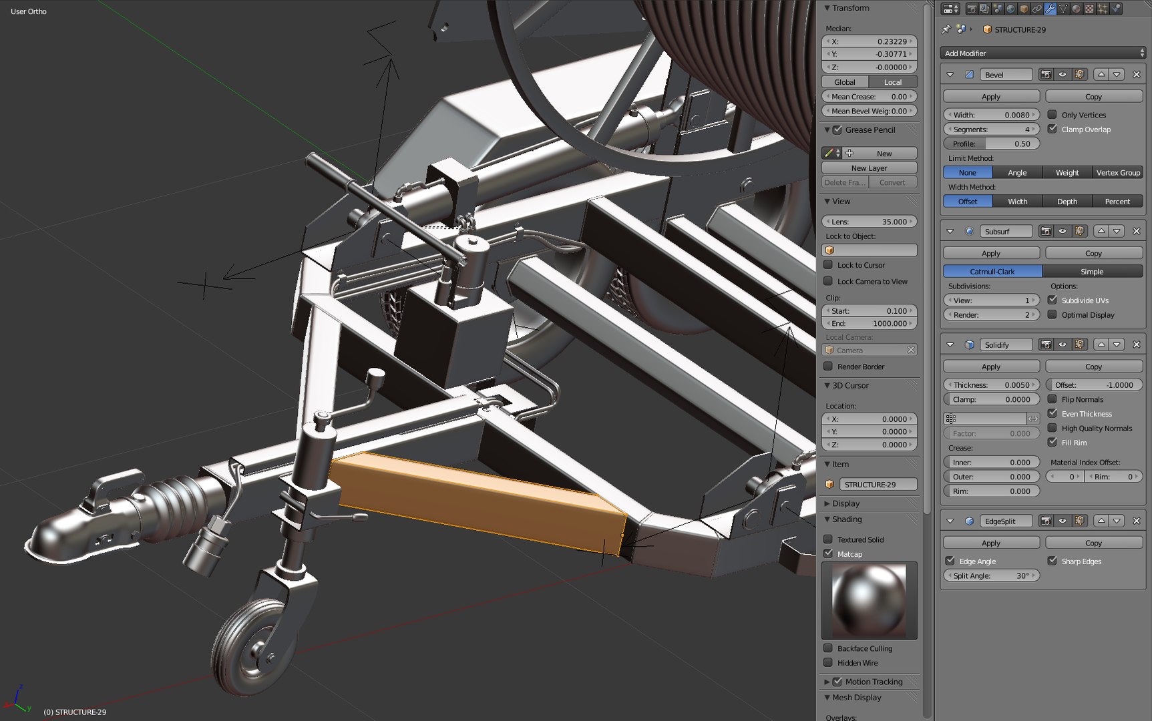This screenshot has height=721, width=1152.
Task: Select the Modifiers wrench tab icon
Action: [x=1050, y=9]
